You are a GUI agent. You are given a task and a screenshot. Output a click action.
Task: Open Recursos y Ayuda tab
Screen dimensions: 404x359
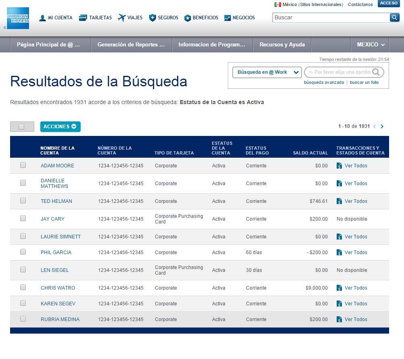pyautogui.click(x=282, y=45)
